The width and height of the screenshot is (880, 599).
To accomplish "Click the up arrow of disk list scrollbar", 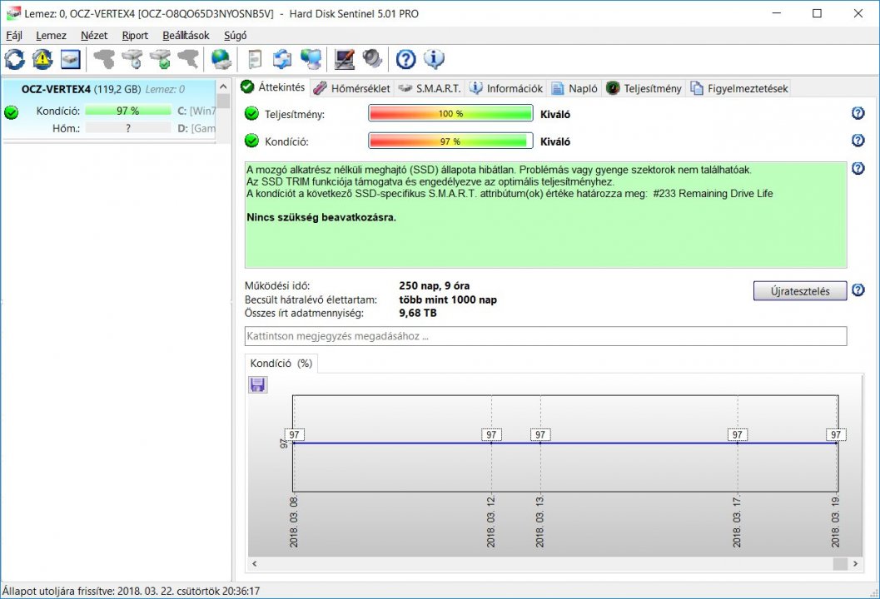I will click(x=223, y=87).
